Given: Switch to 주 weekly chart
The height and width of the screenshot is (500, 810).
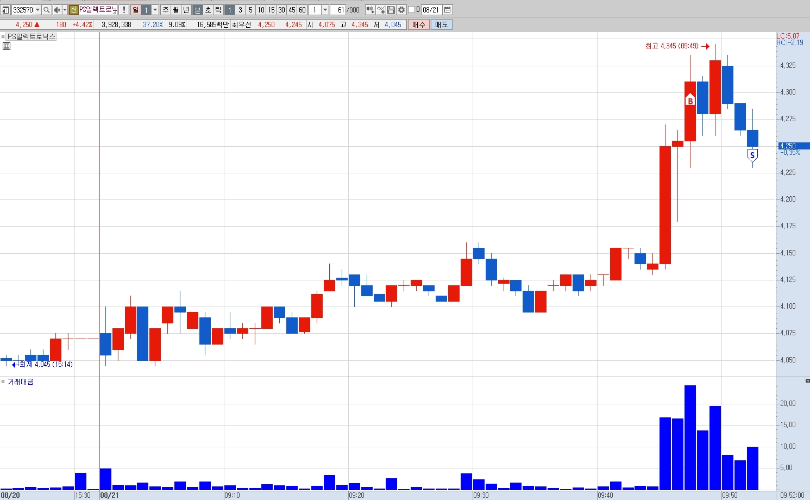Looking at the screenshot, I should 166,10.
